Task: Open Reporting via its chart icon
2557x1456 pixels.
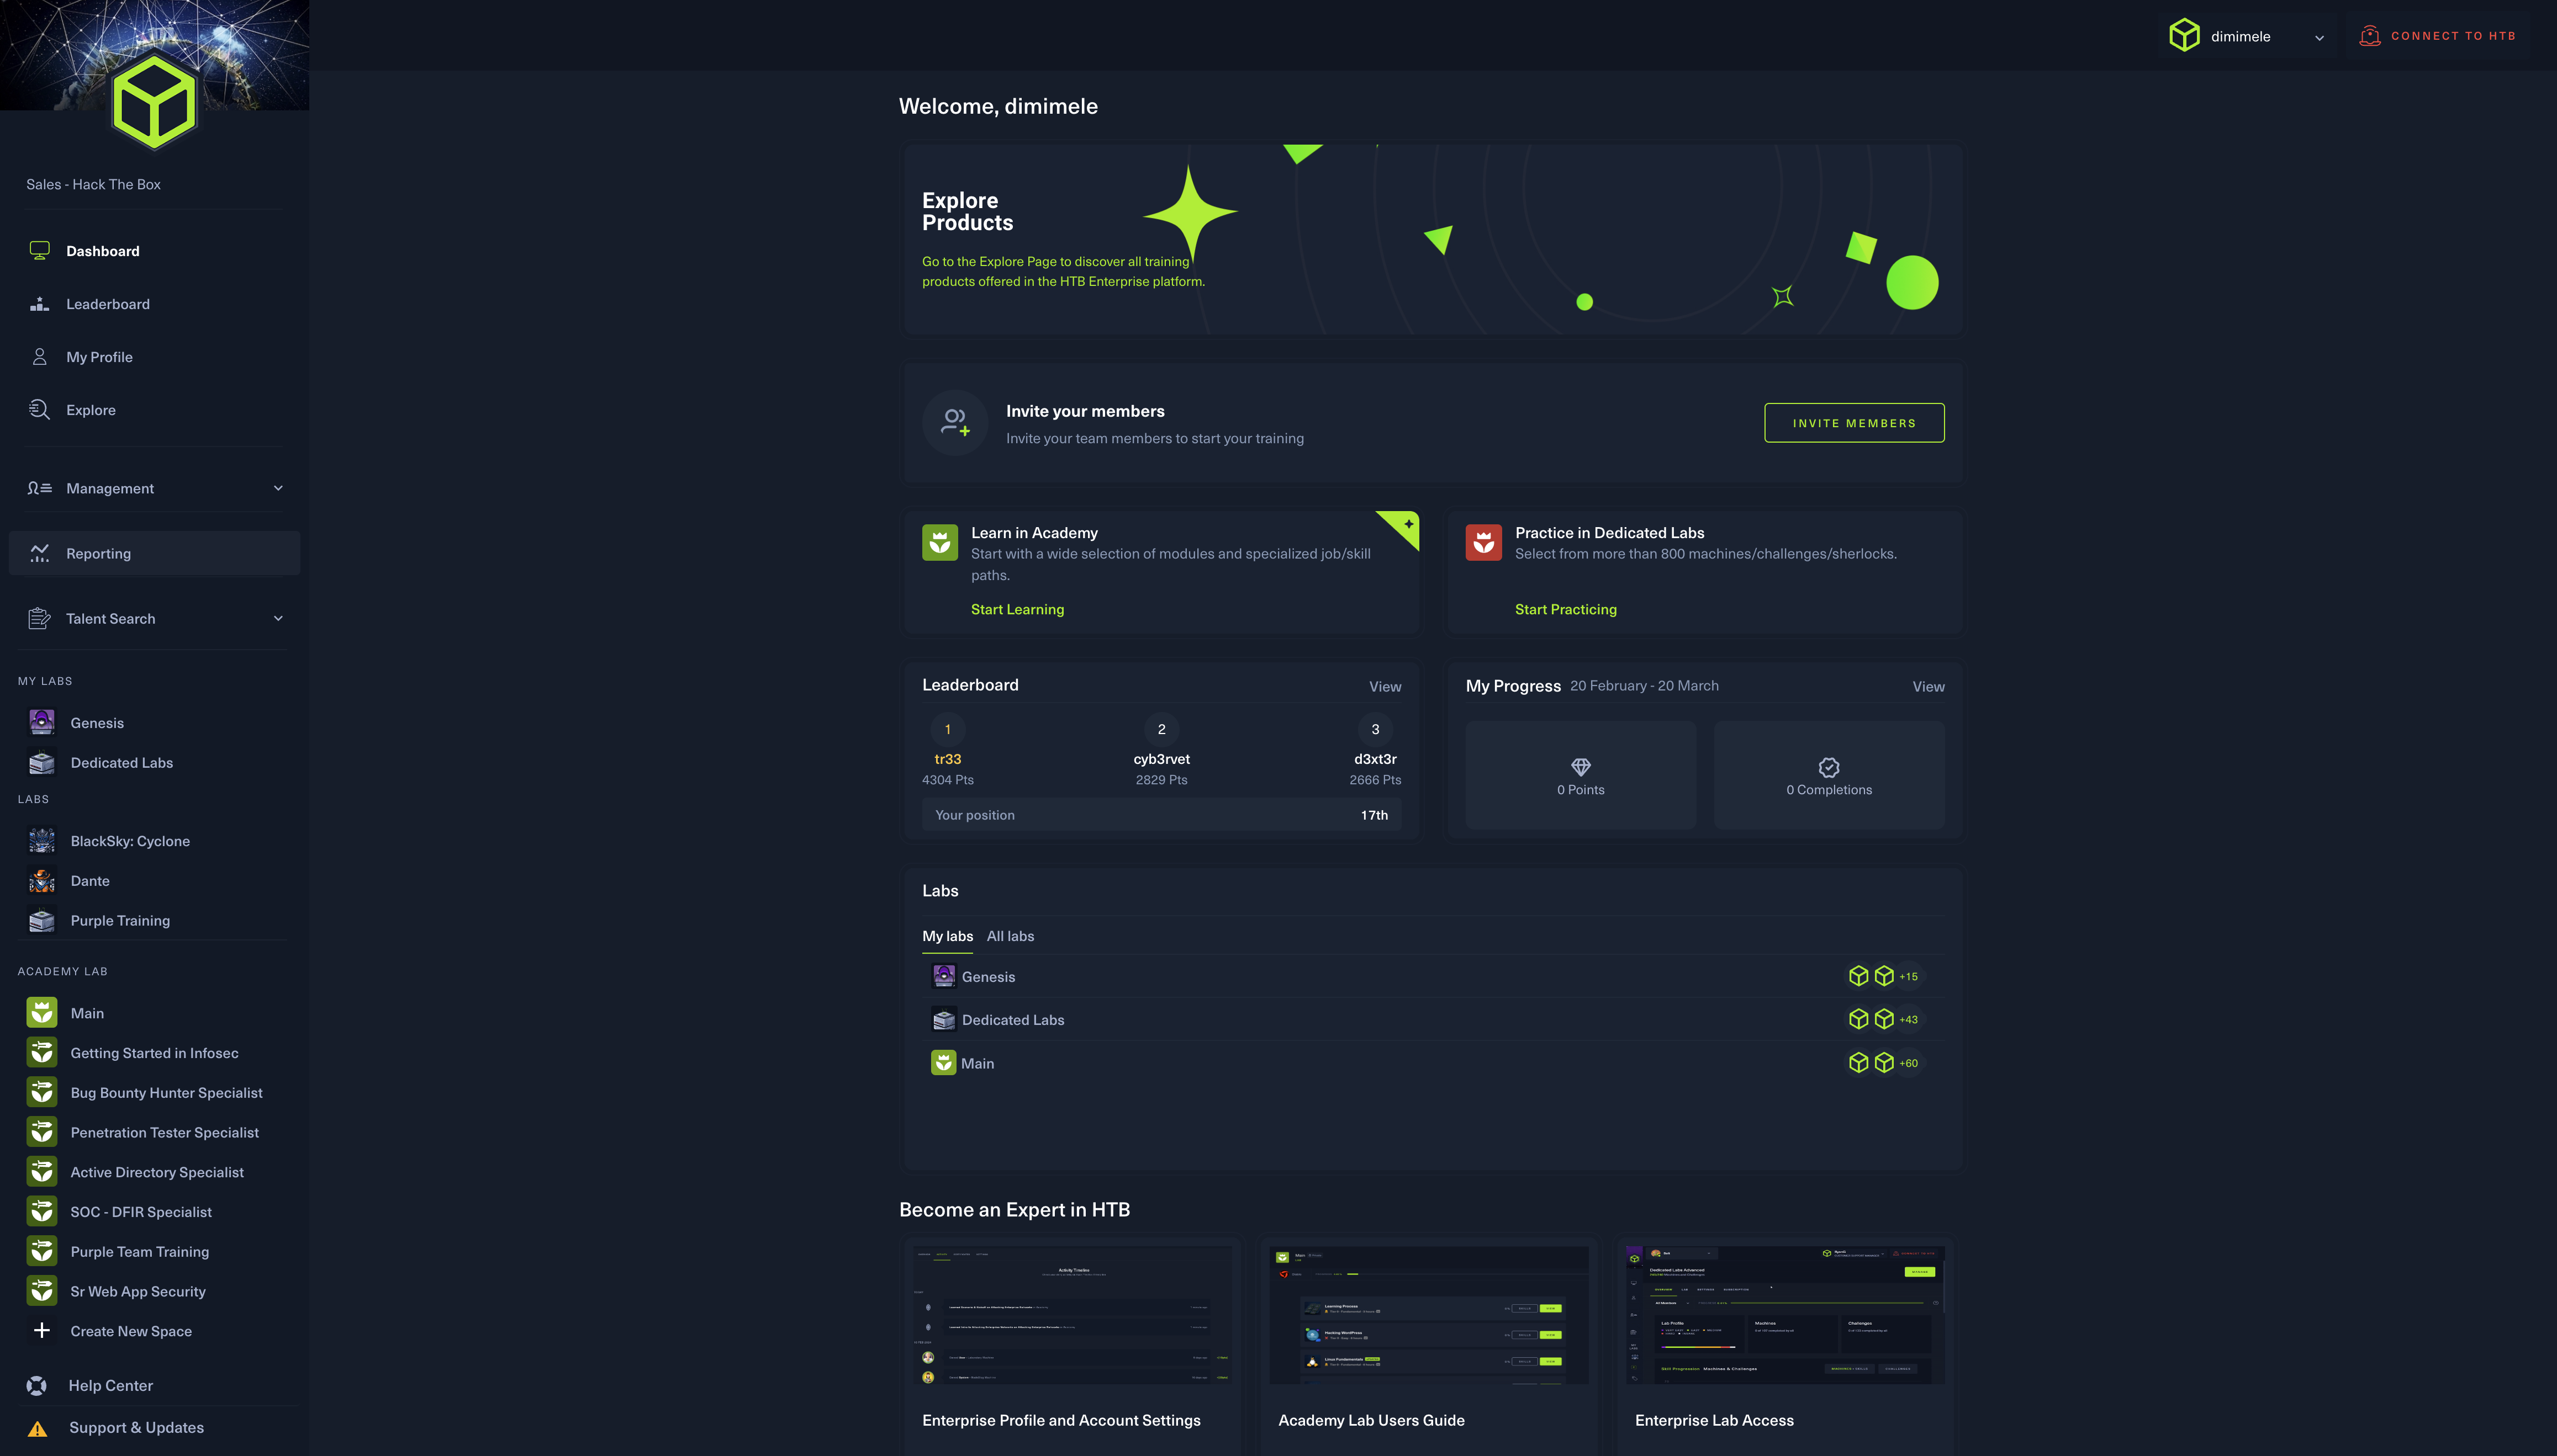Action: (x=39, y=553)
